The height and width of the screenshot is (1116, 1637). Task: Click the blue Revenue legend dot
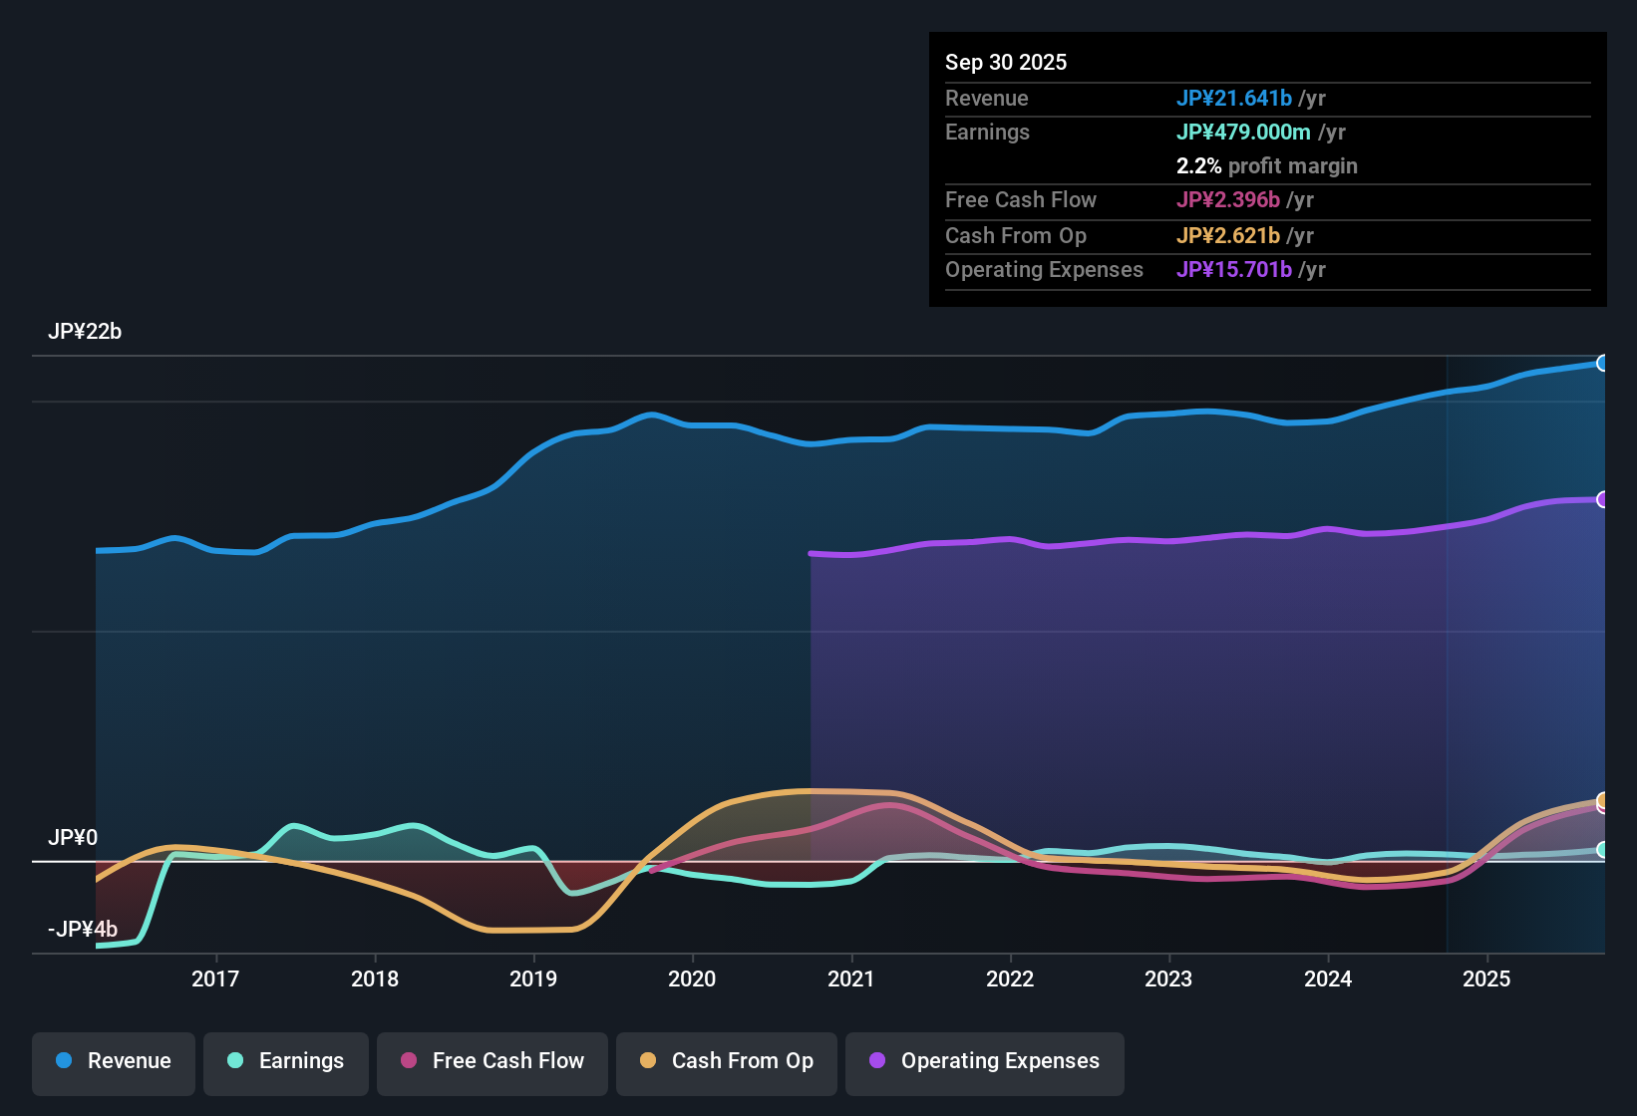coord(63,1061)
